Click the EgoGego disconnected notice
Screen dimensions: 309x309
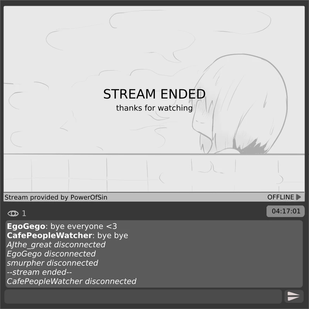click(51, 254)
